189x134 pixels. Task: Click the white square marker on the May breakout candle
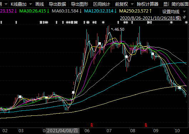73,93
